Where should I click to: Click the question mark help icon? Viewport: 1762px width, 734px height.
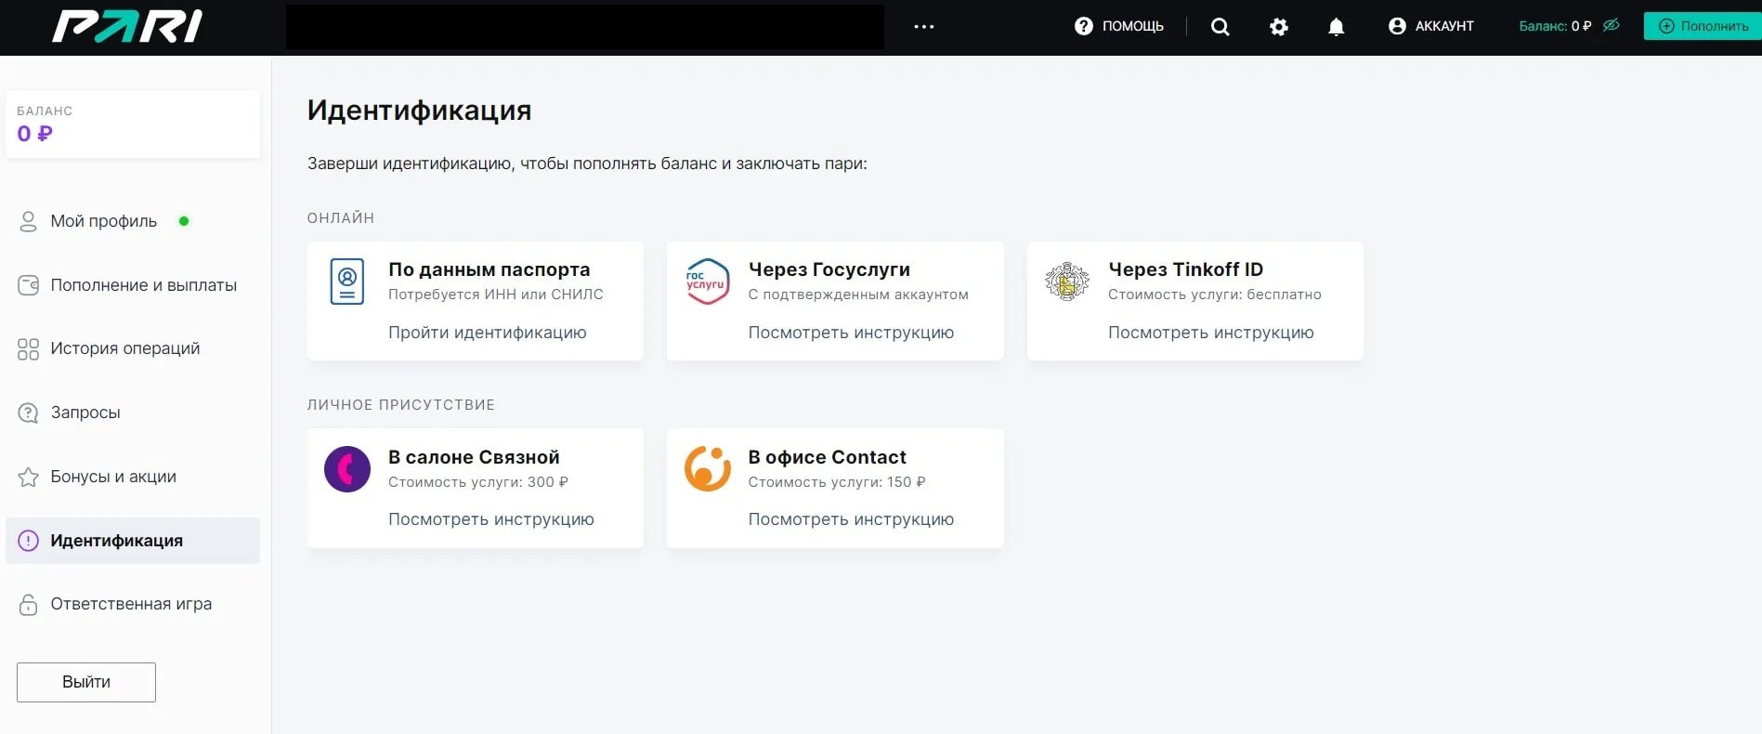tap(1083, 26)
